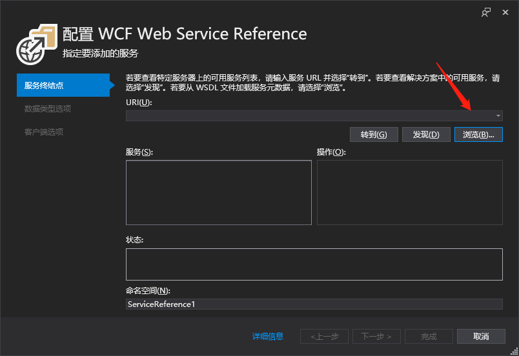Click the 发现(D) button
Image resolution: width=519 pixels, height=356 pixels.
pyautogui.click(x=426, y=135)
